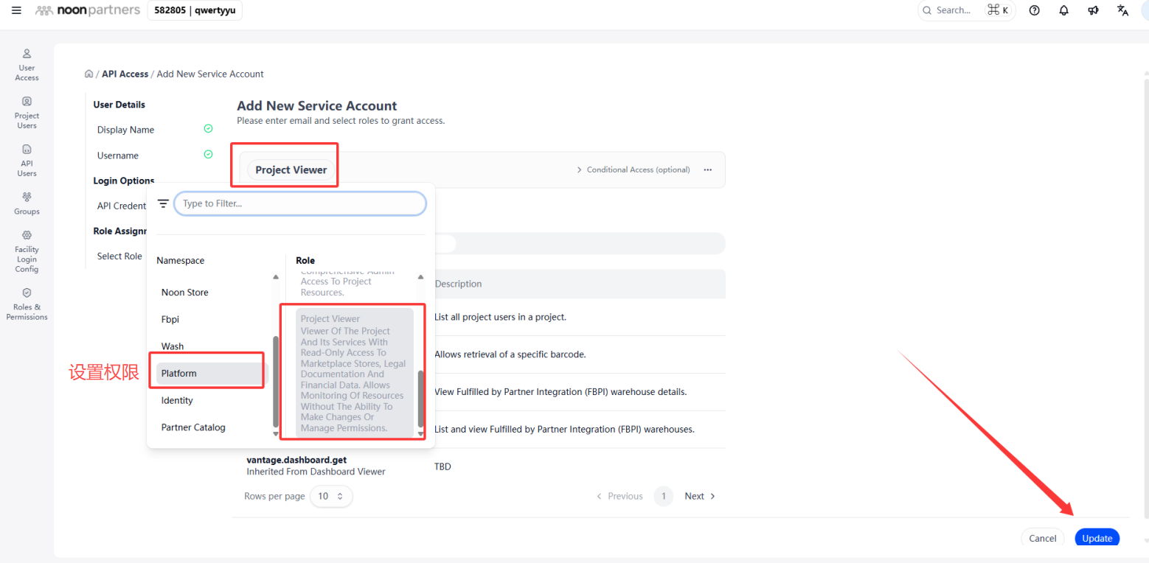Open the Rows per page dropdown
The image size is (1149, 563).
(x=331, y=496)
